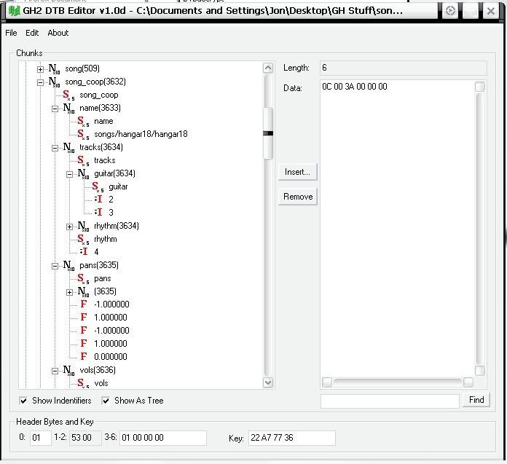Click the Data box scrollbar down button
The width and height of the screenshot is (507, 464).
click(x=480, y=371)
